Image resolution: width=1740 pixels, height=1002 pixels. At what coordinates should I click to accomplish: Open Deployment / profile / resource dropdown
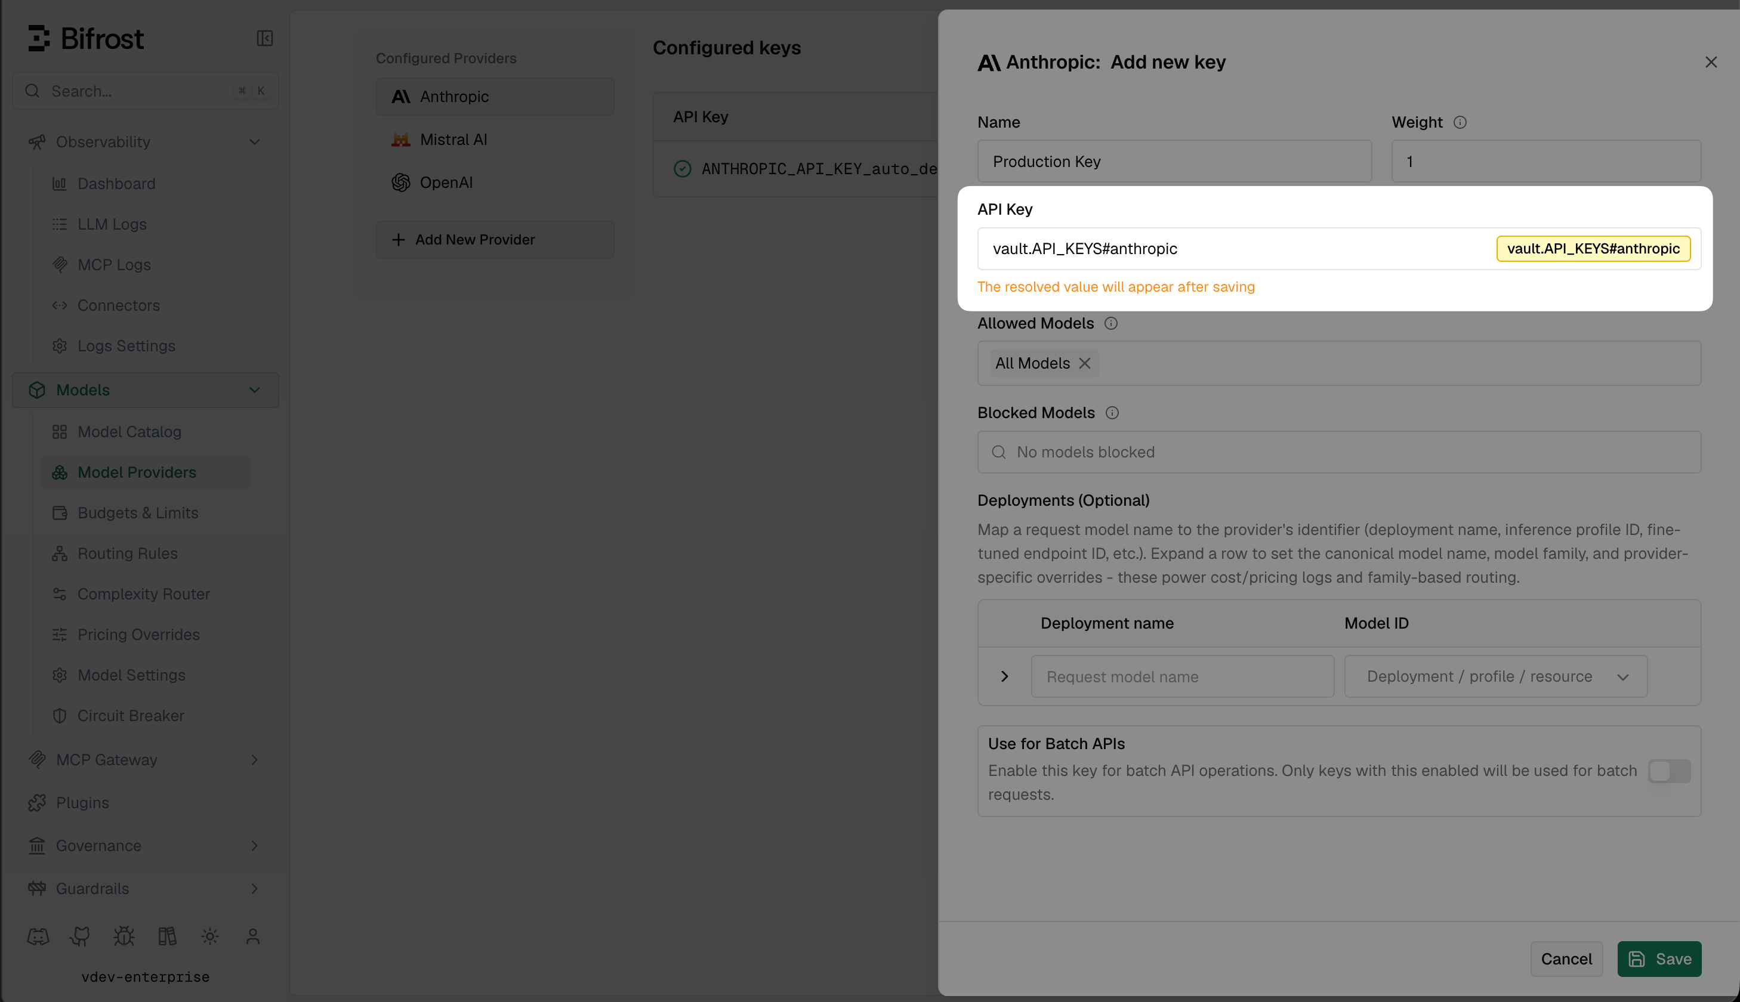pos(1496,676)
